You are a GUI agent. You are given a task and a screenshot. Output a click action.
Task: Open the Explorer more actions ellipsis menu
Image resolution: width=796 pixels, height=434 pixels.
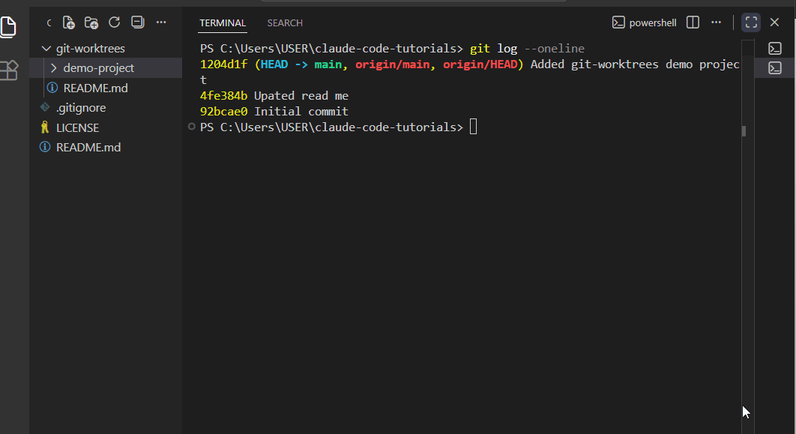click(x=160, y=22)
